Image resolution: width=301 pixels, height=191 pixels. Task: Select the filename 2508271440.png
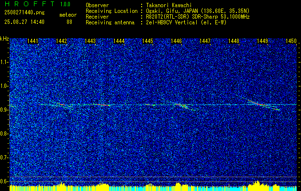click(24, 13)
